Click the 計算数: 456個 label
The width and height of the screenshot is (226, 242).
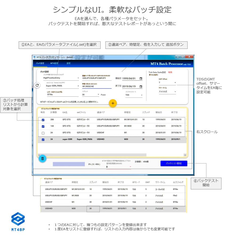pyautogui.click(x=142, y=162)
